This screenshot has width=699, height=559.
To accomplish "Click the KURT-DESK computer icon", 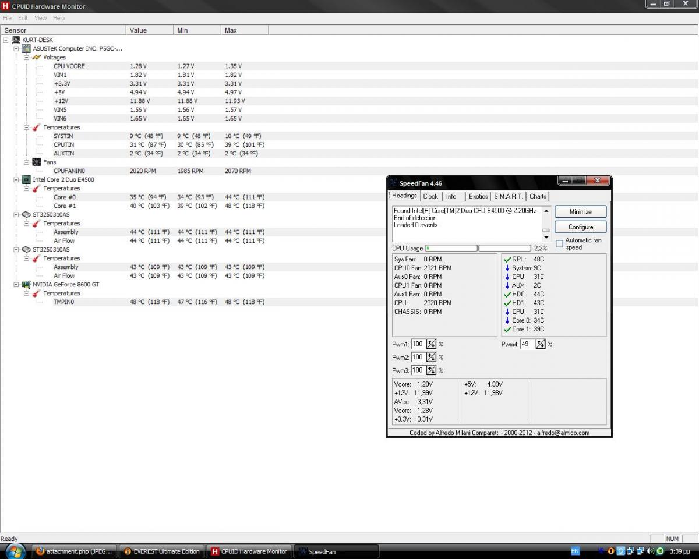I will coord(16,40).
